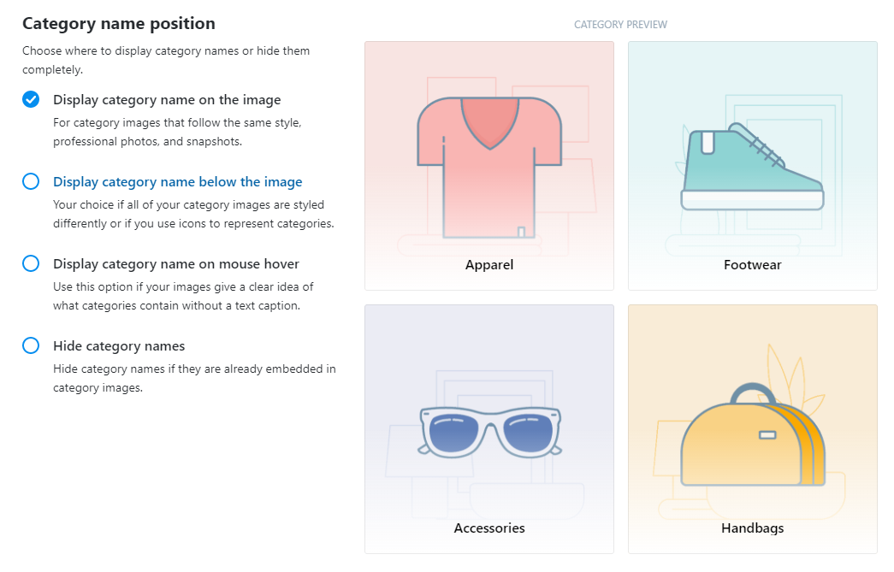Click the 'Display category name on mouse hover' label
This screenshot has height=572, width=894.
(176, 264)
